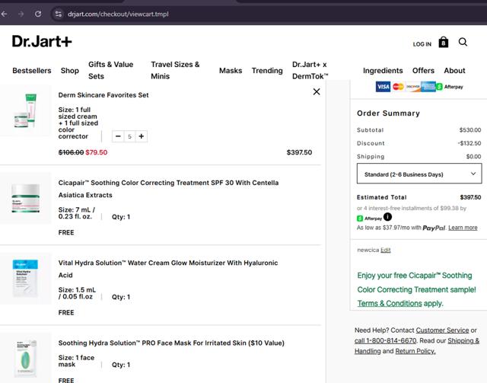Decrease quantity with minus button
This screenshot has height=383, width=487.
pos(118,136)
